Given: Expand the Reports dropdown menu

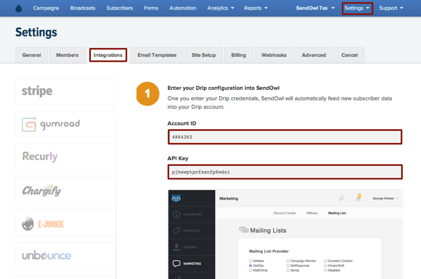Looking at the screenshot, I should pos(256,8).
